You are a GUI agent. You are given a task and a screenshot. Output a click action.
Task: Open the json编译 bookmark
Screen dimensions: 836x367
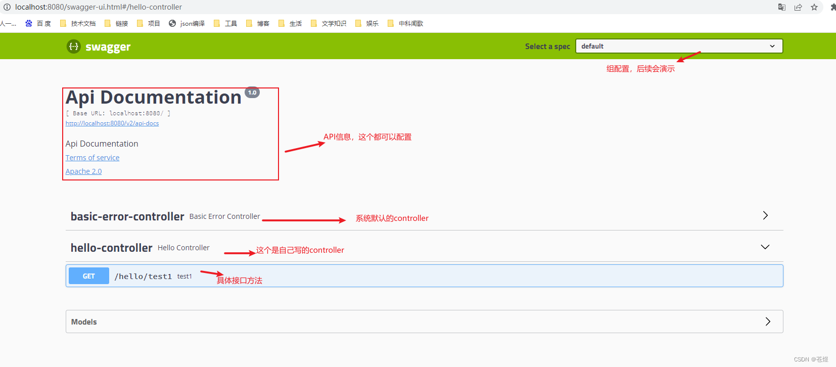tap(187, 23)
